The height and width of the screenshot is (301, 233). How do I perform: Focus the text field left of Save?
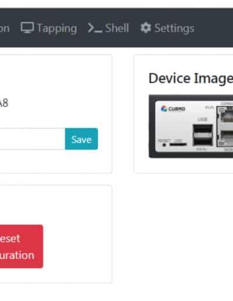click(x=33, y=139)
